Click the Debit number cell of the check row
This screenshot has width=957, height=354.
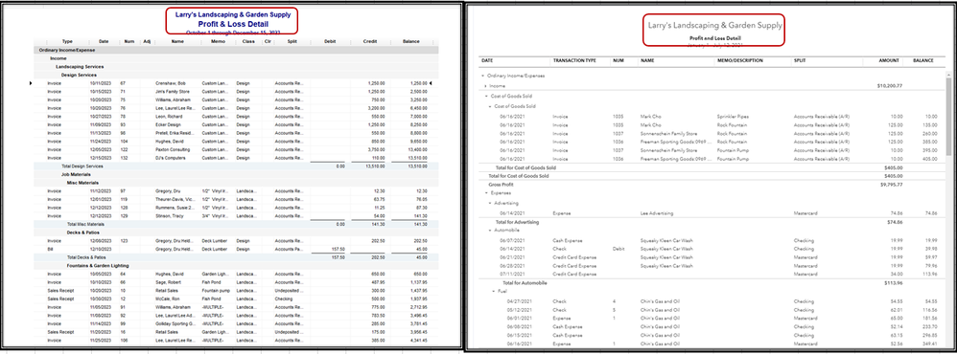tap(619, 249)
